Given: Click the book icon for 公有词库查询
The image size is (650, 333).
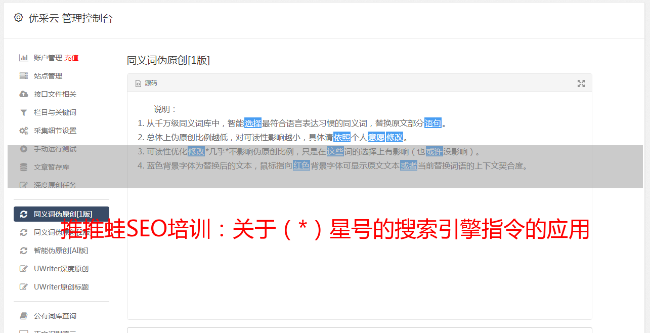Looking at the screenshot, I should 23,316.
